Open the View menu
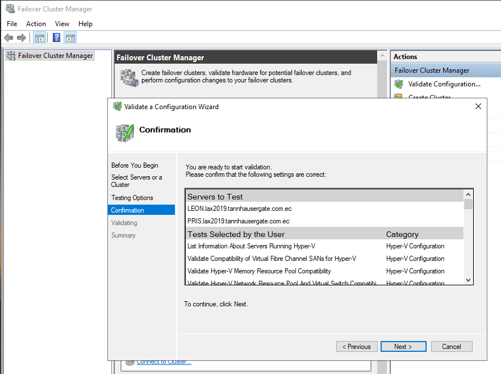Screen dimensions: 501x374 pos(62,24)
